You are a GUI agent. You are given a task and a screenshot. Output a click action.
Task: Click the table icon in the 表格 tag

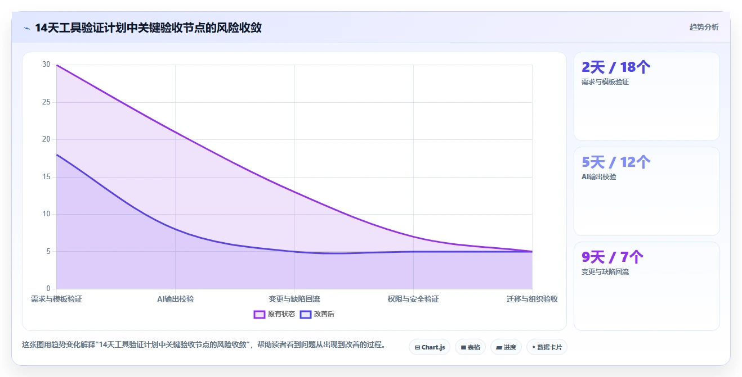[x=463, y=348]
